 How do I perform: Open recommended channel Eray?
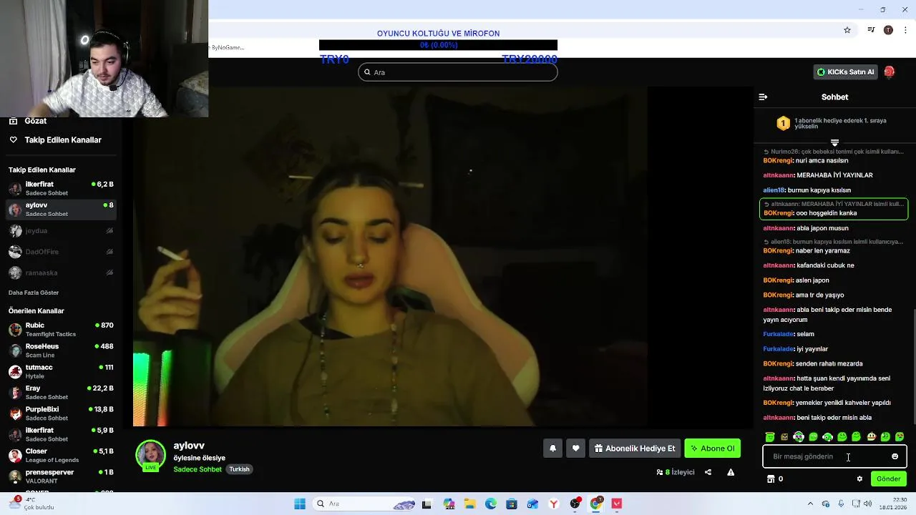click(61, 392)
